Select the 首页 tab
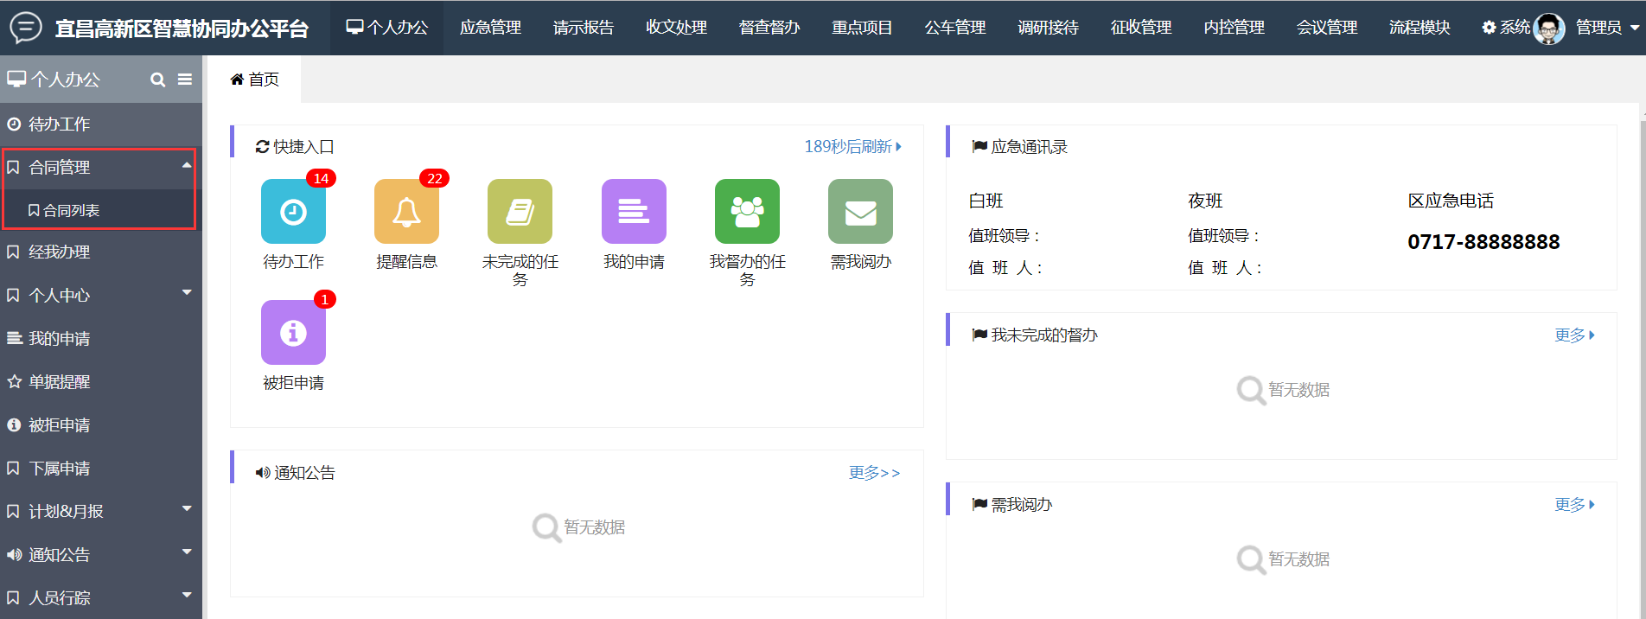The width and height of the screenshot is (1646, 619). (255, 80)
